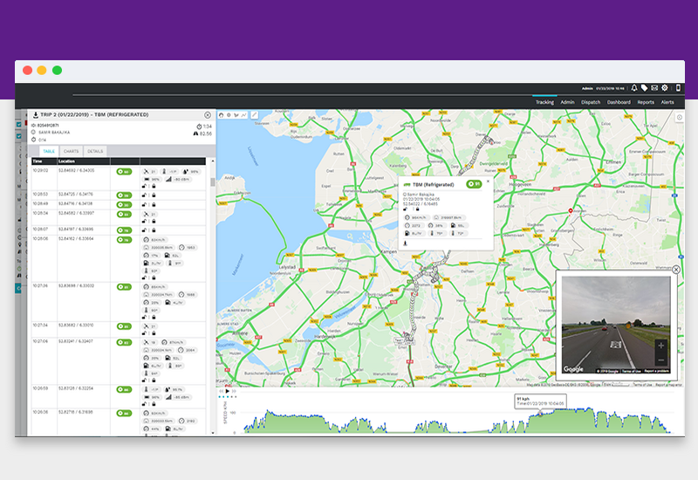Zoom out on street view
Viewport: 698px width, 480px height.
(x=661, y=360)
